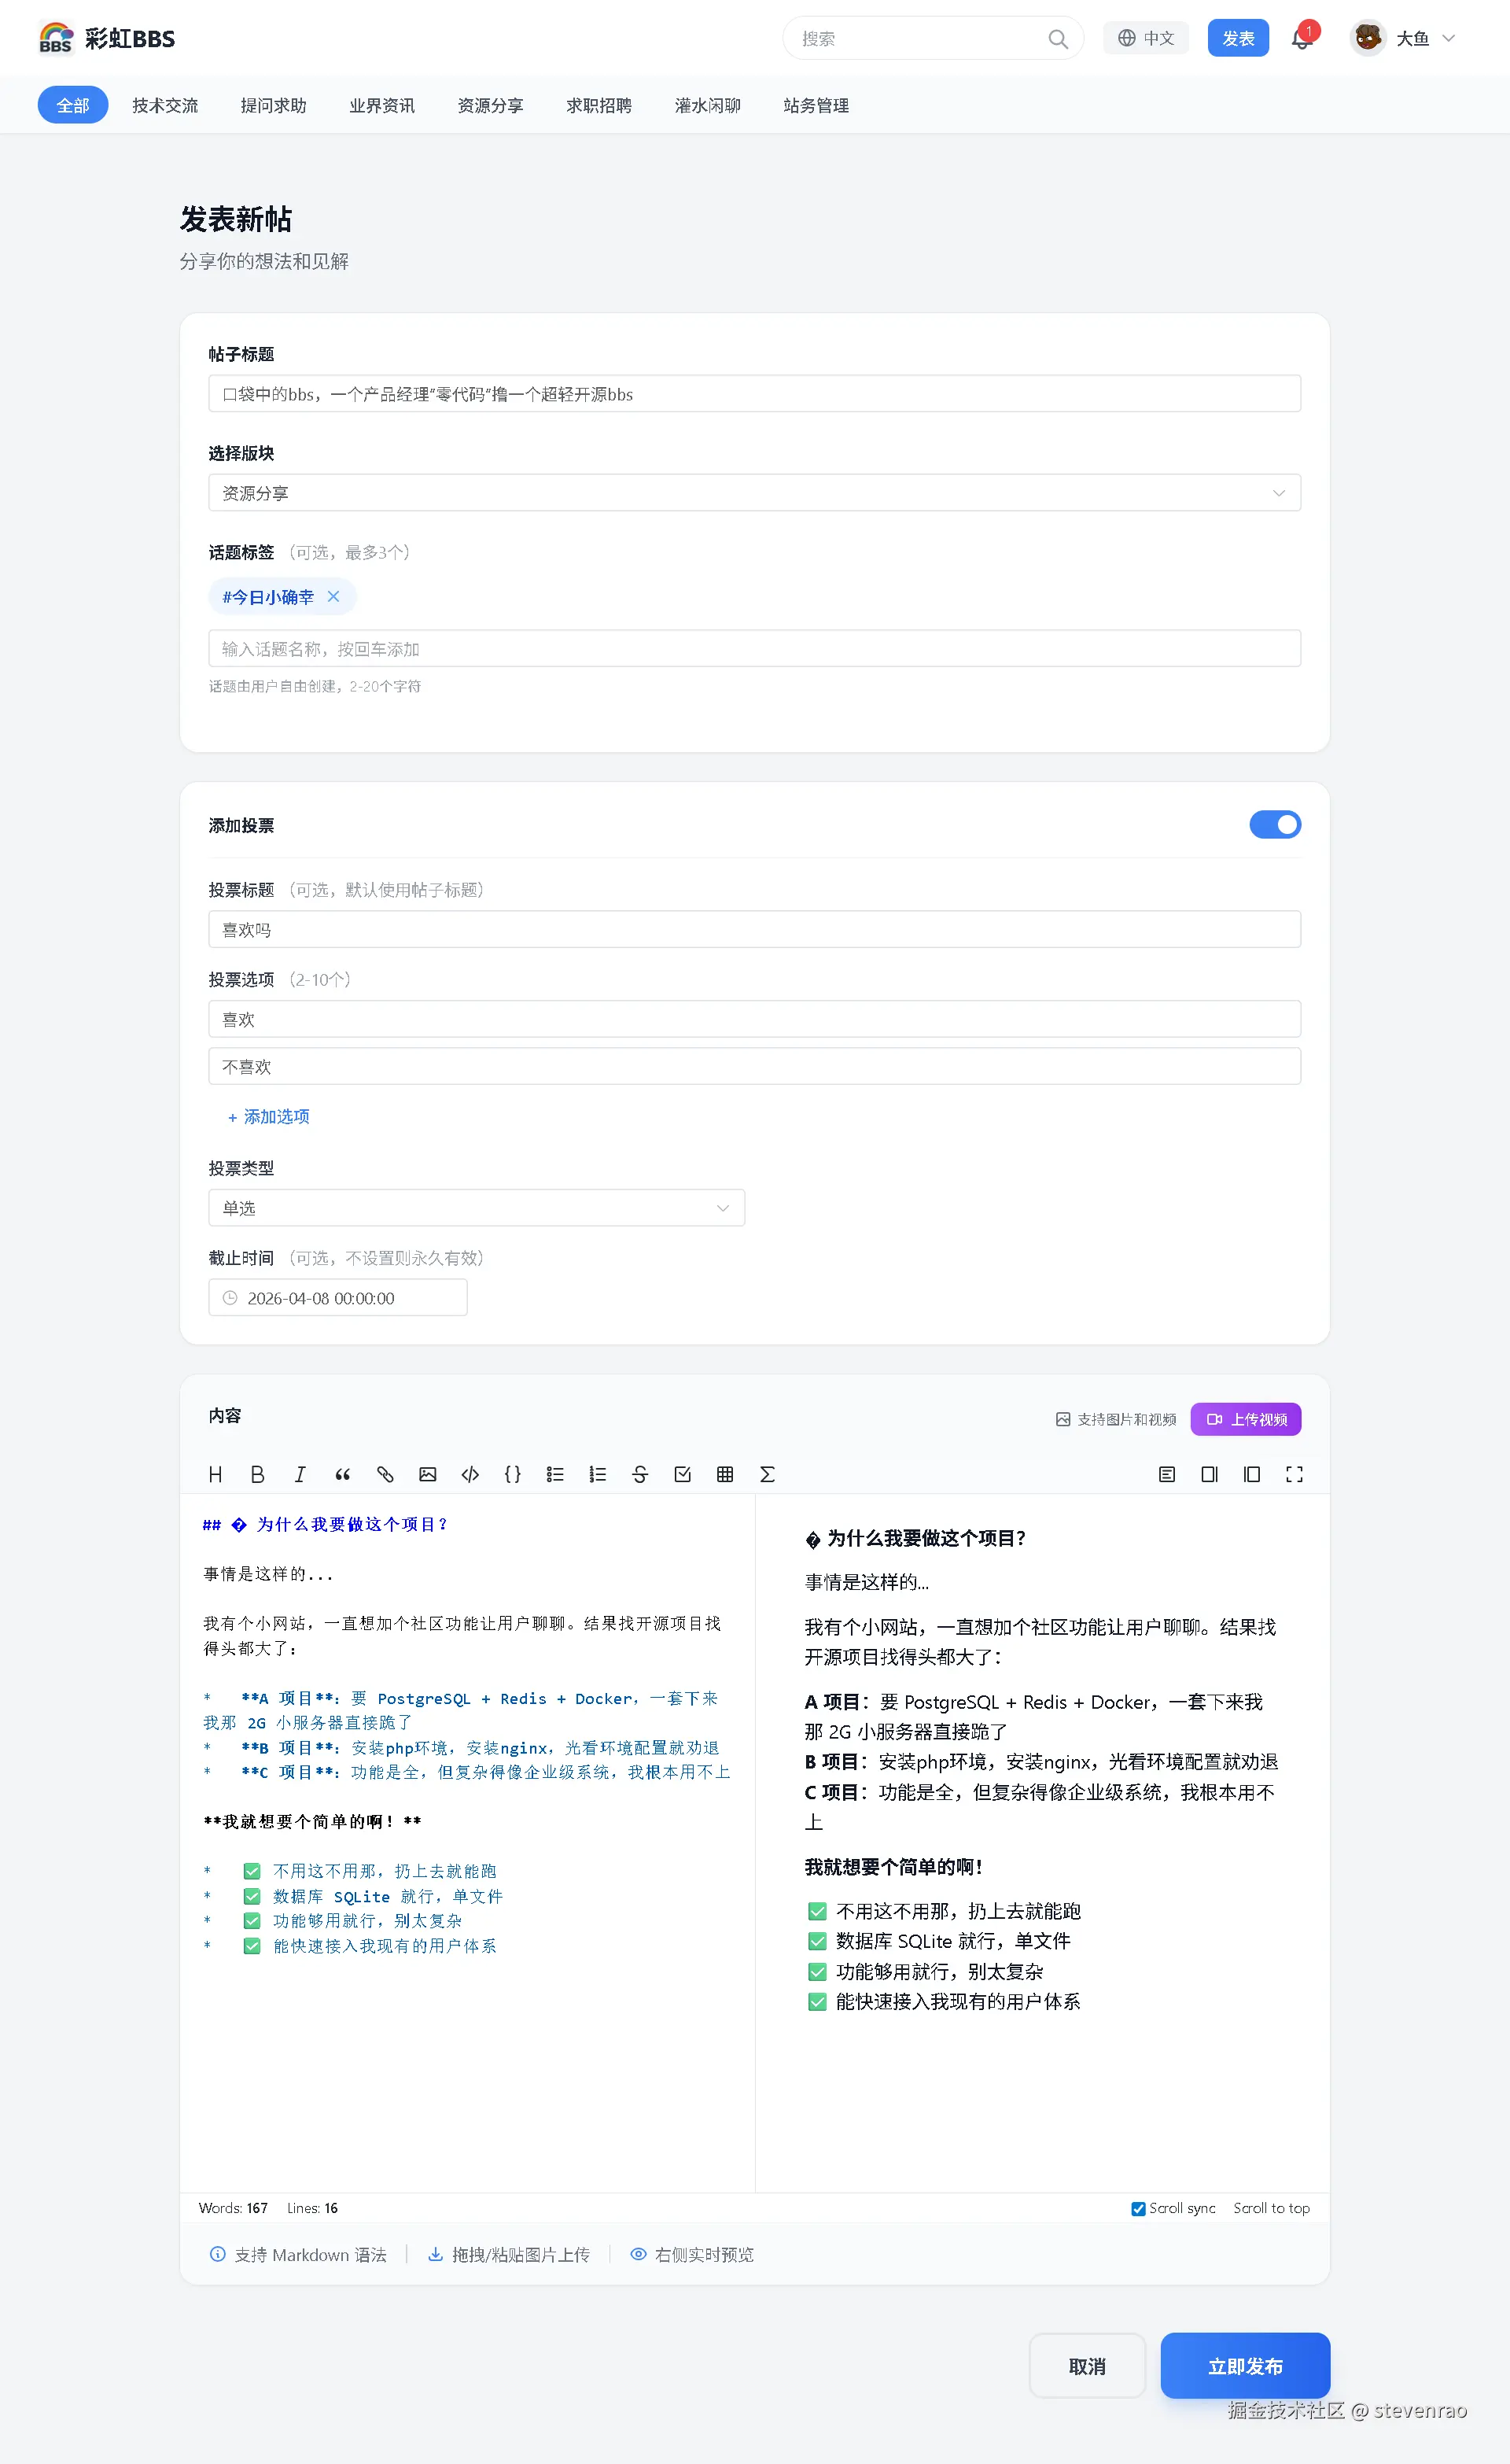Click the Italic formatting icon
Screen dimensions: 1510x2464
pyautogui.click(x=300, y=1474)
